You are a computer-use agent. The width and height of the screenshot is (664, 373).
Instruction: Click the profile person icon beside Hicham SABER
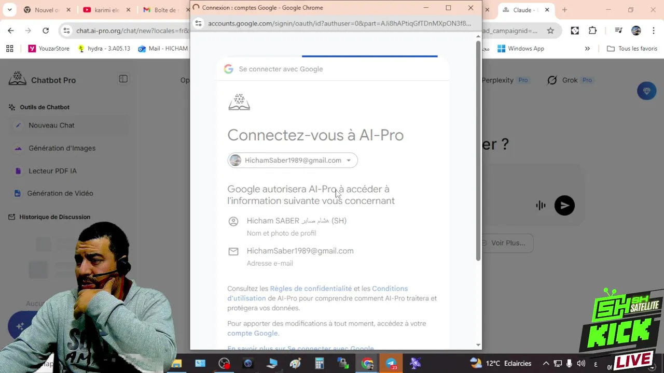(233, 221)
